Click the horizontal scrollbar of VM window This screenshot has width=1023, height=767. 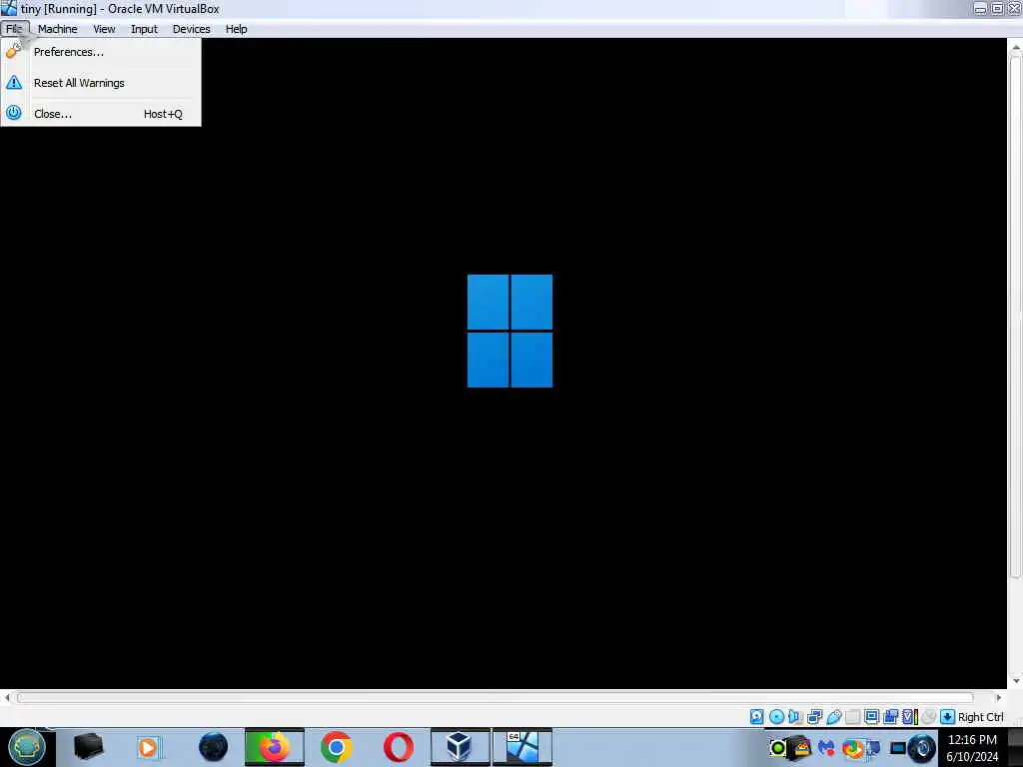[495, 698]
